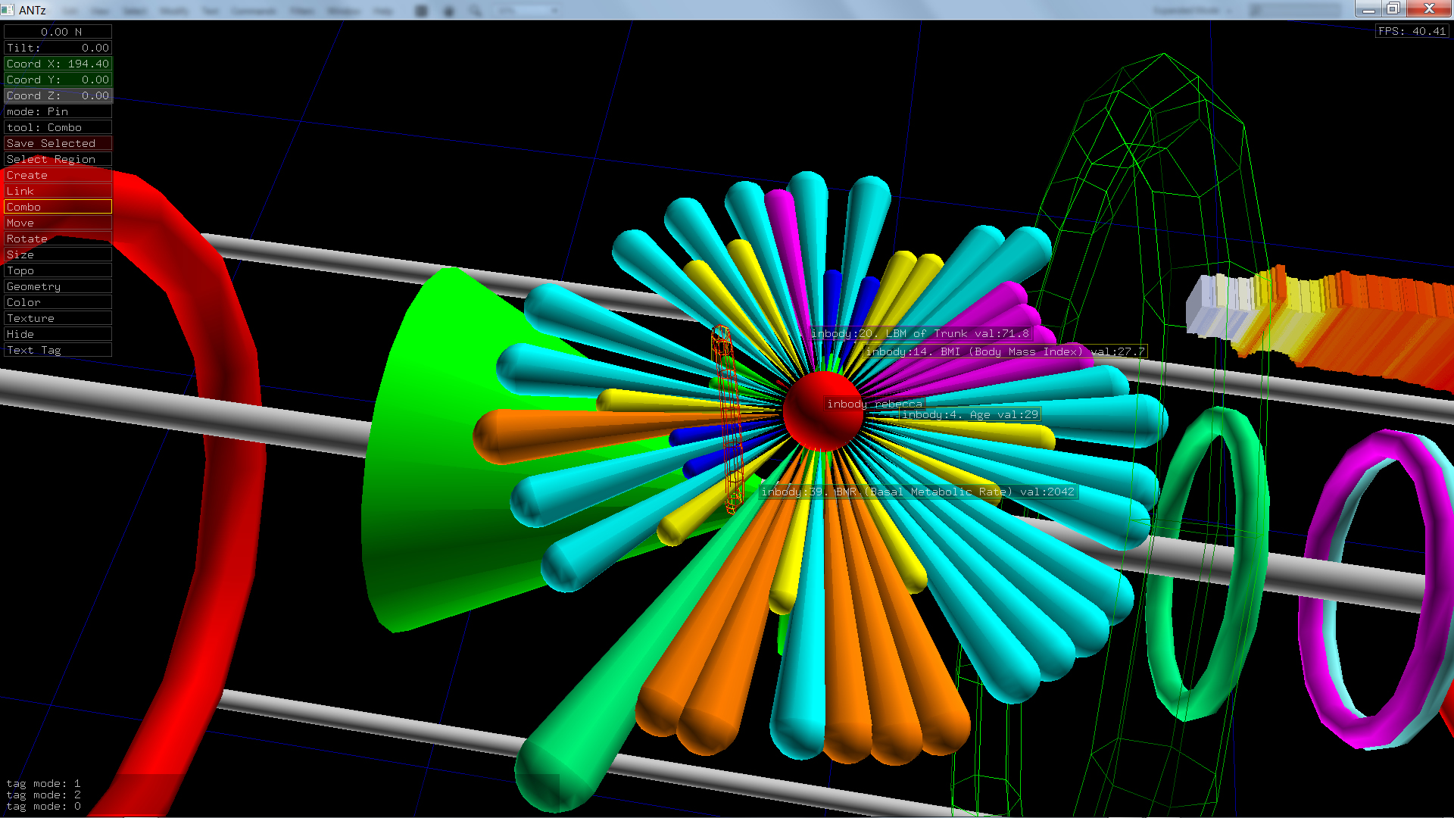
Task: Choose the Combo tool entry
Action: tap(58, 207)
